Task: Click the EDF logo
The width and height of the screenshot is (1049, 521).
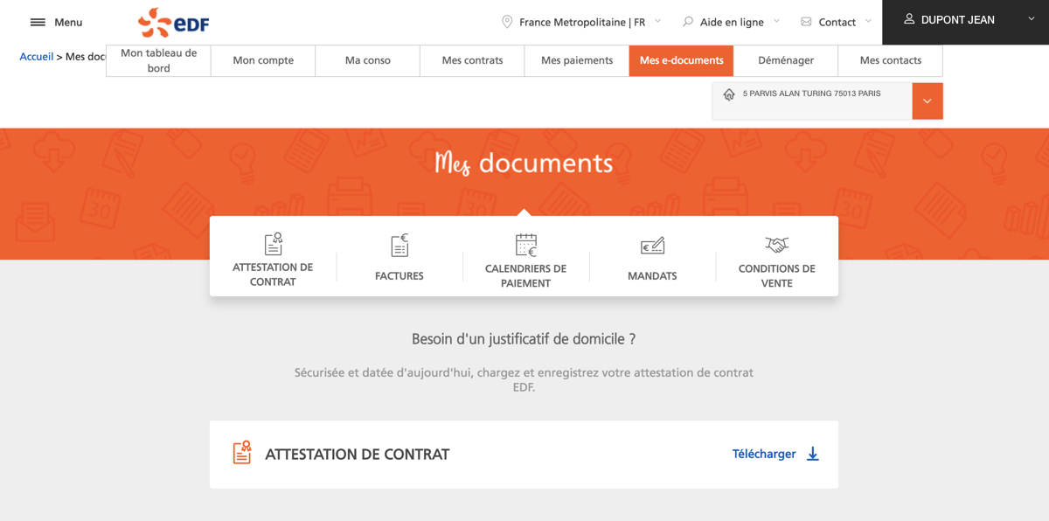Action: click(x=172, y=22)
